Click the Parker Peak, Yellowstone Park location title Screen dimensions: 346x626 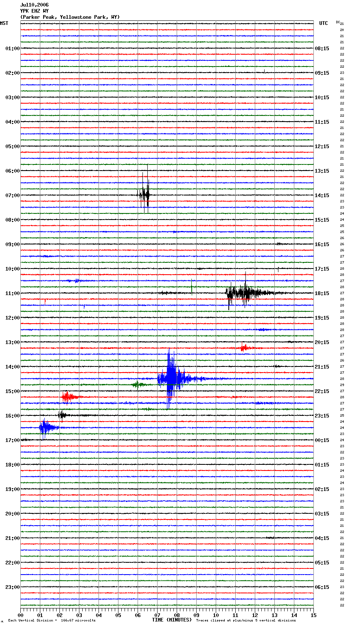click(70, 17)
